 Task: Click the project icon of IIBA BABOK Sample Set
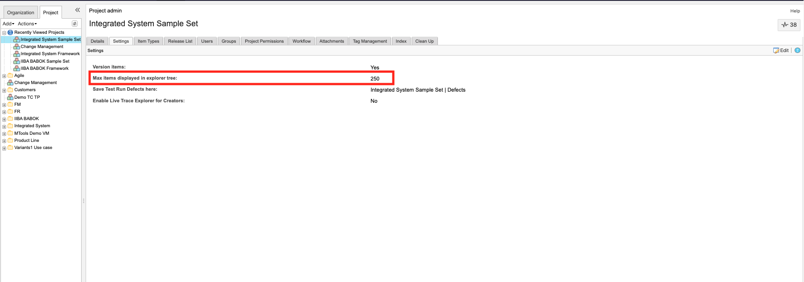click(16, 61)
